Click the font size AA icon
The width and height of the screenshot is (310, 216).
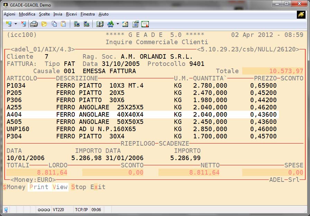(x=110, y=24)
